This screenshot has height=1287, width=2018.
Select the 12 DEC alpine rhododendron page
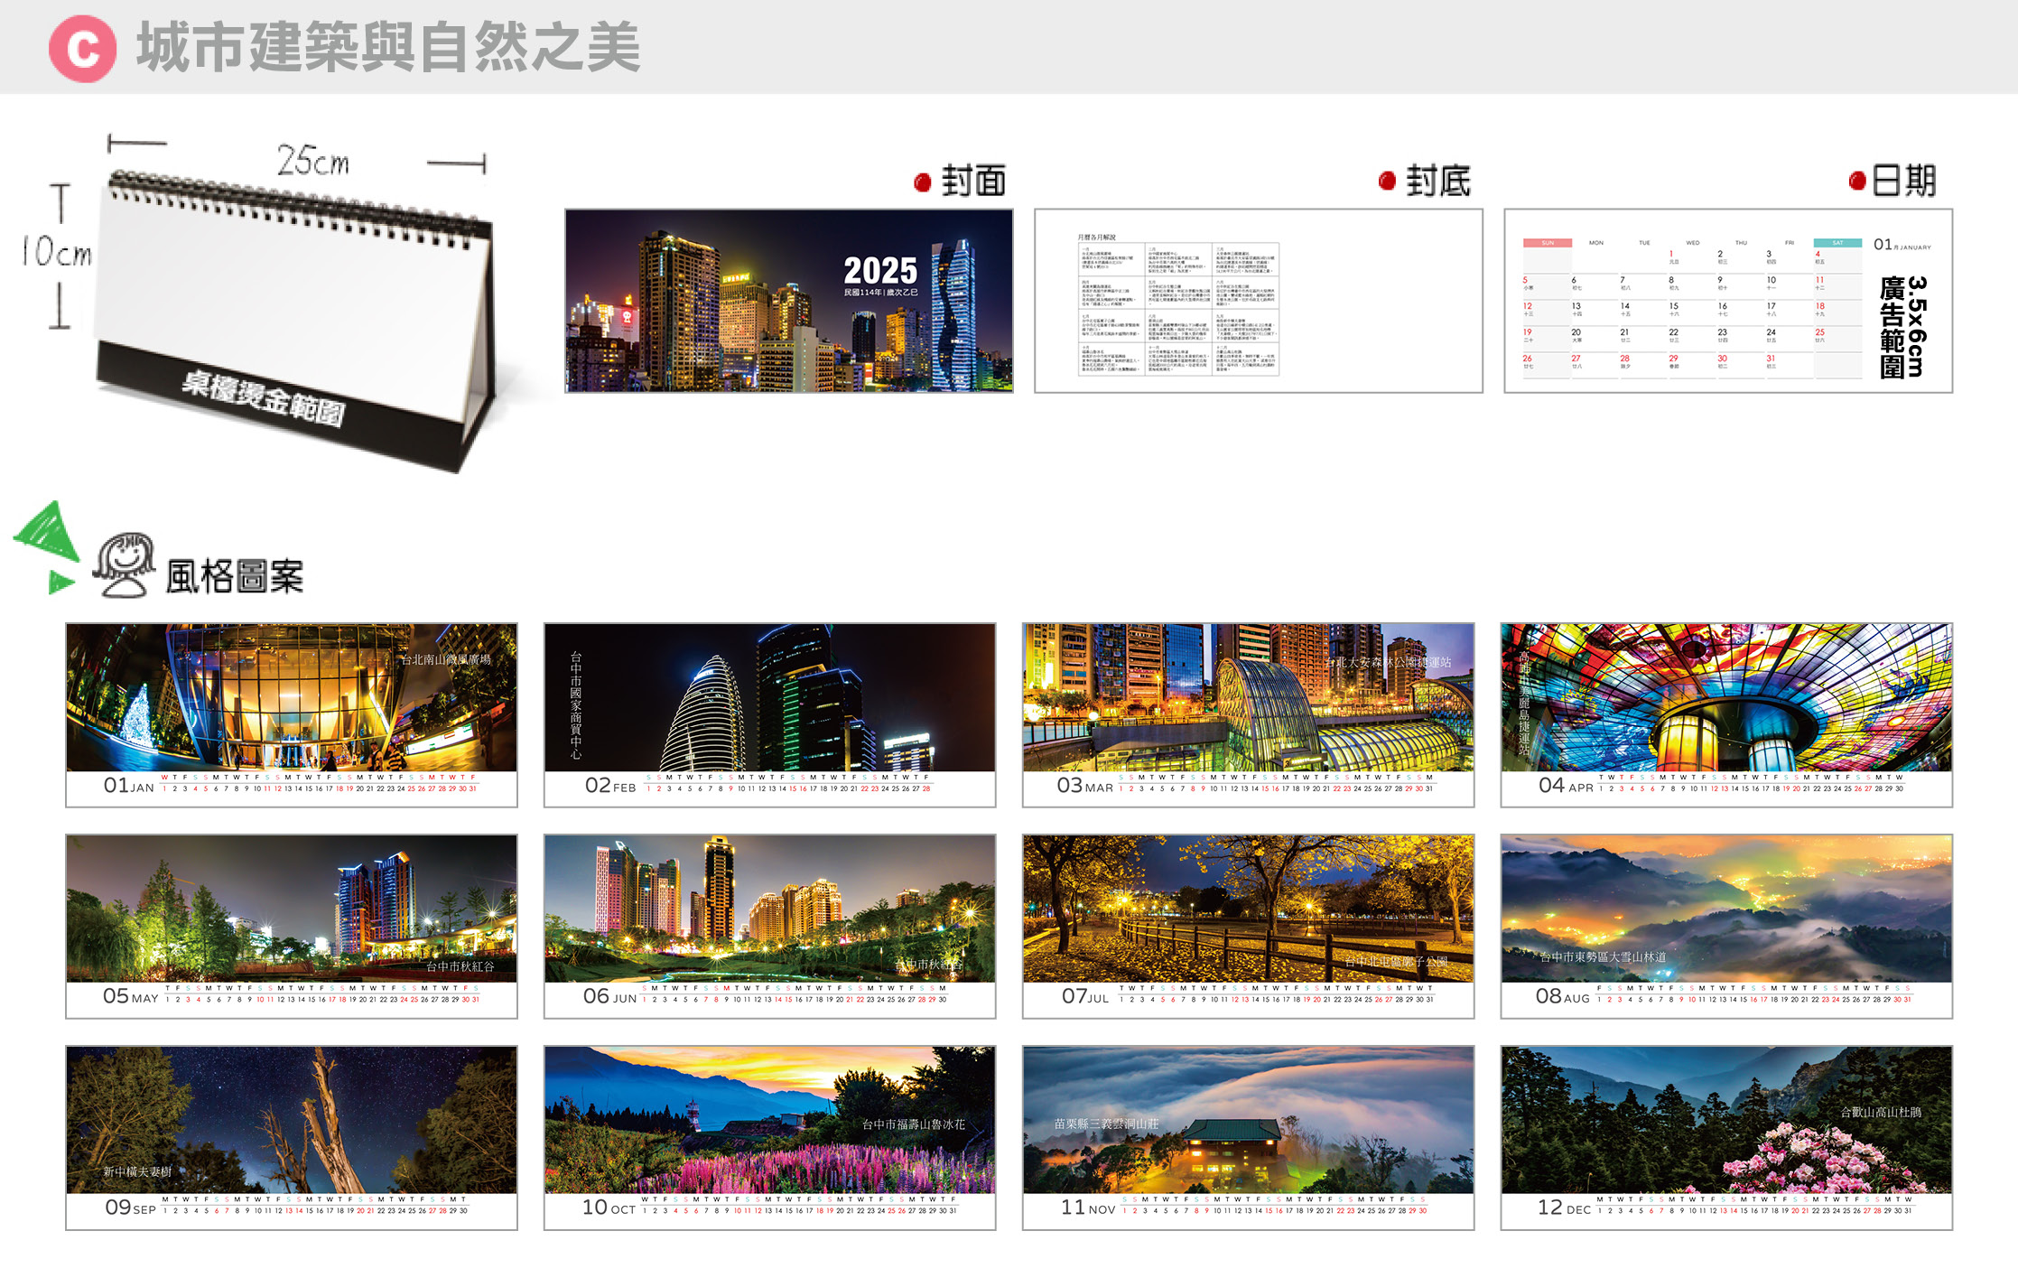1725,1137
